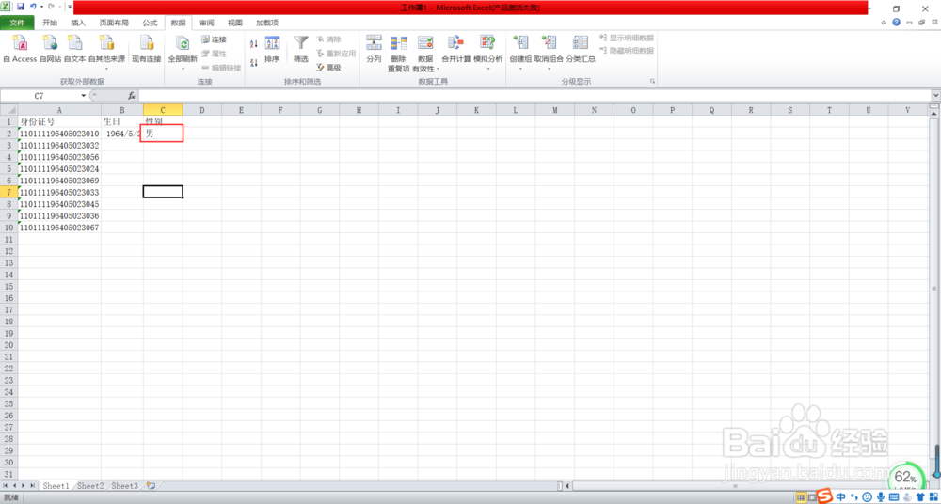Toggle the Sogou 中 Chinese input mode
The height and width of the screenshot is (504, 941).
(841, 496)
